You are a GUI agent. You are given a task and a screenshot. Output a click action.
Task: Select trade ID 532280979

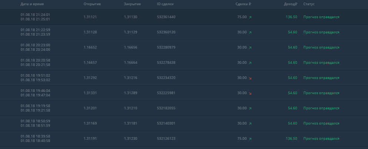pos(166,47)
